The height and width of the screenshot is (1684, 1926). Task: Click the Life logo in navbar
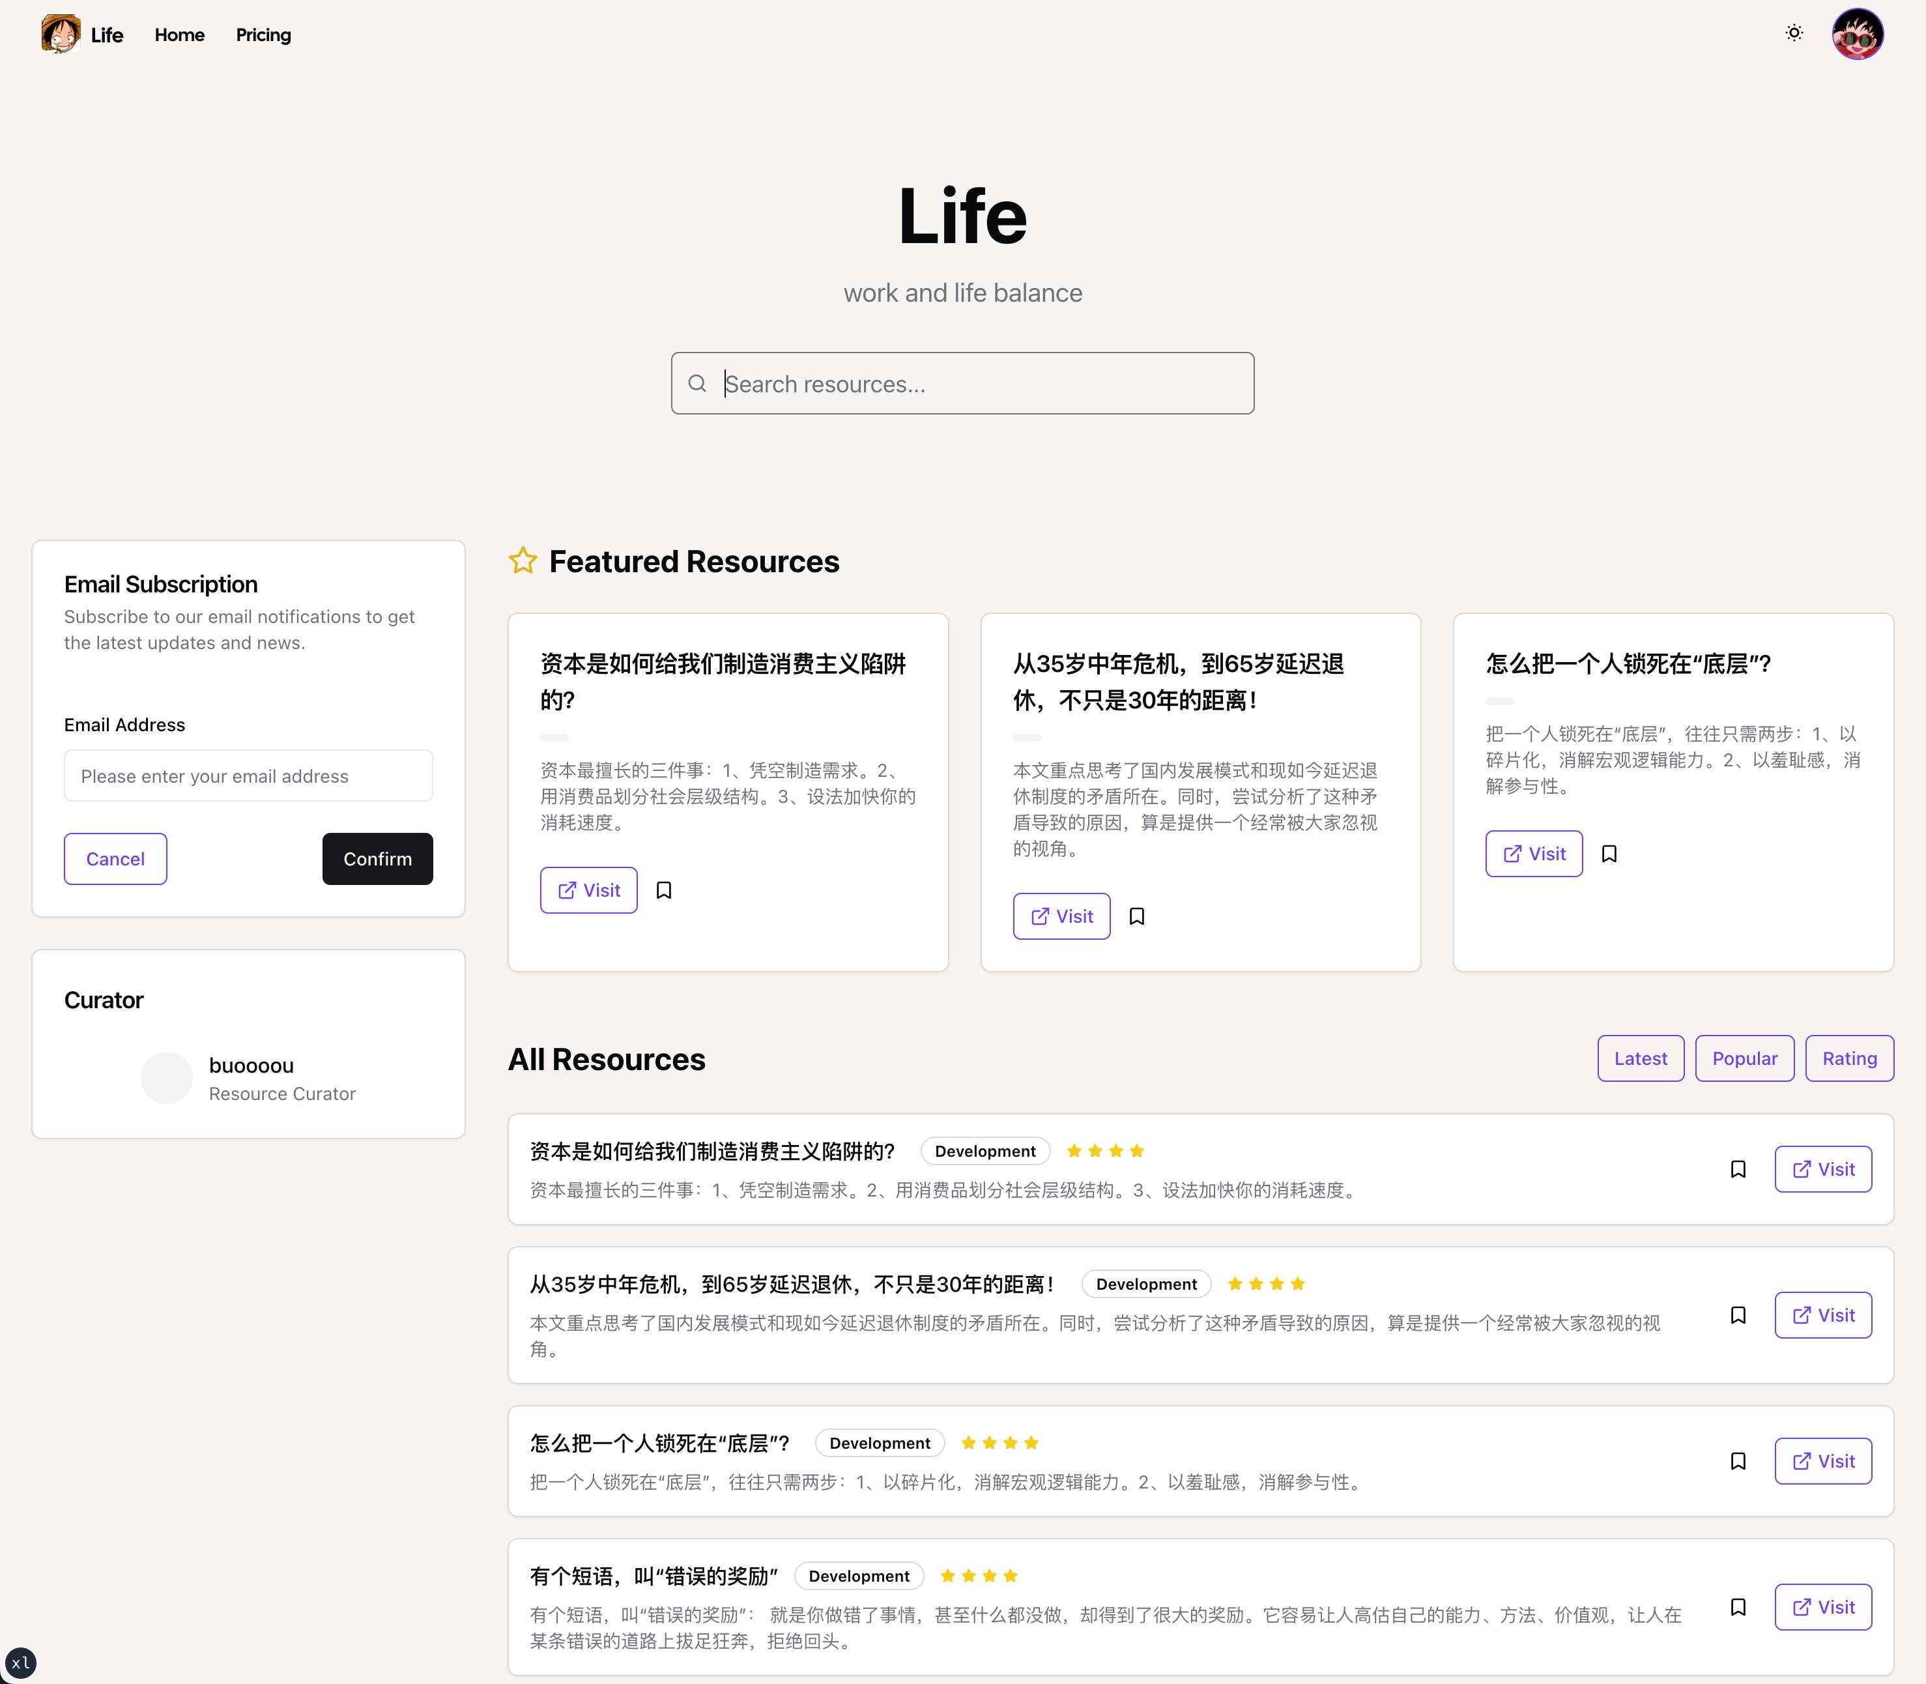point(83,35)
